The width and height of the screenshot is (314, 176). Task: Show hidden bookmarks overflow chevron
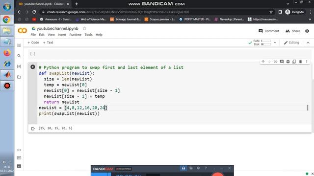point(310,20)
